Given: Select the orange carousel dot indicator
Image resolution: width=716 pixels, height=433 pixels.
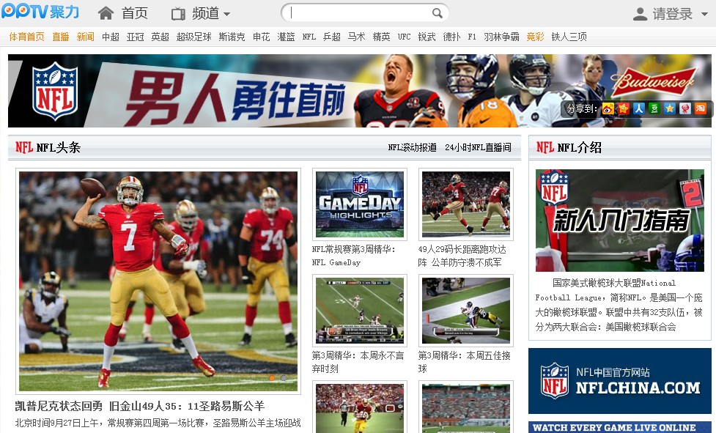Looking at the screenshot, I should point(272,378).
